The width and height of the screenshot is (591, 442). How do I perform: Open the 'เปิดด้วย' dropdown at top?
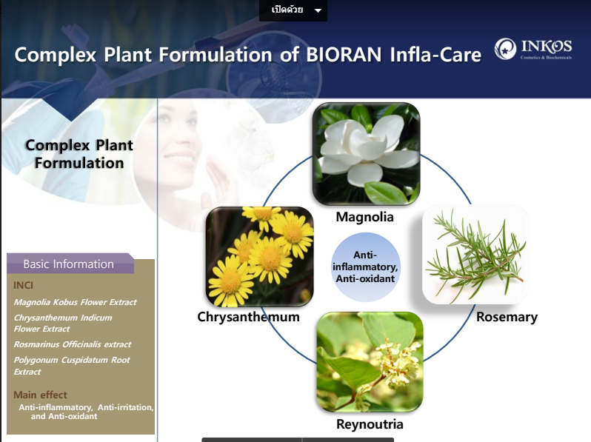(x=293, y=10)
